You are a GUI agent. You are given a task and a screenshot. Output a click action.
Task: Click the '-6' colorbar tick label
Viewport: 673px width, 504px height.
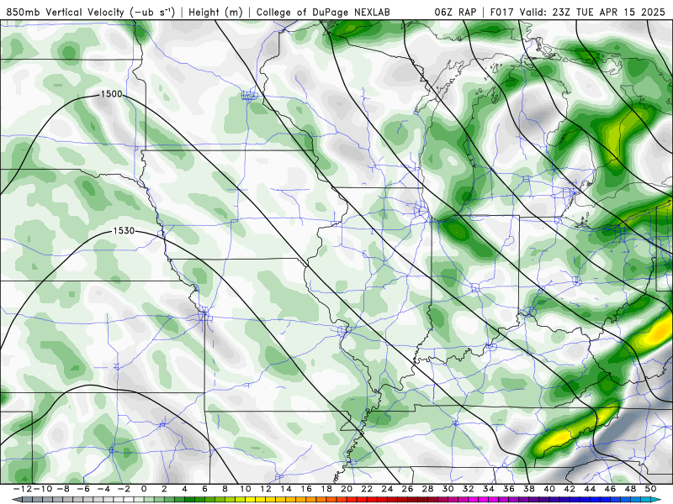(x=83, y=489)
